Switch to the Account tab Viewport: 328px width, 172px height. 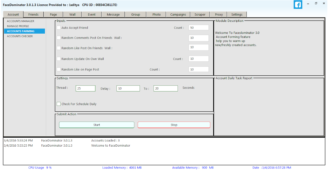[13, 14]
